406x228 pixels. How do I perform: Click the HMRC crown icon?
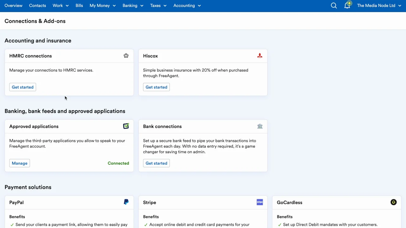126,56
